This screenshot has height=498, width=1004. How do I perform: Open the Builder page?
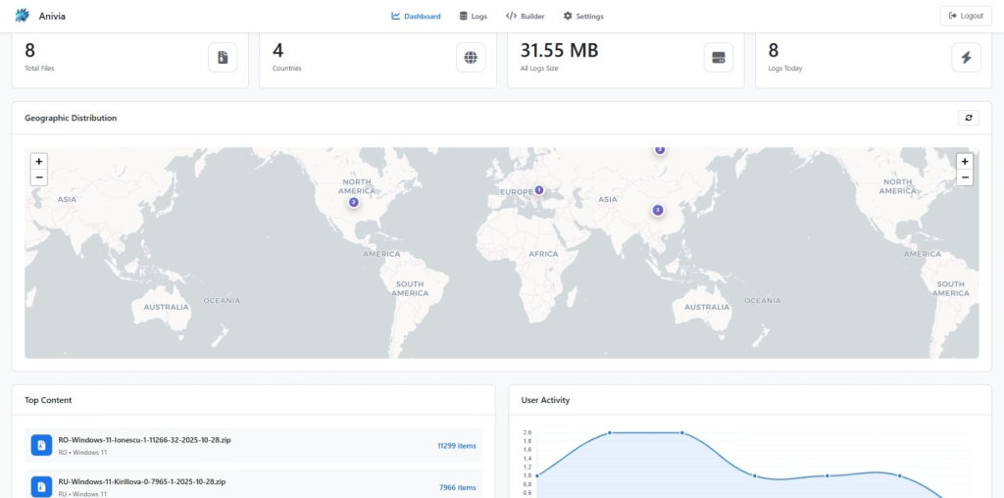click(x=525, y=16)
